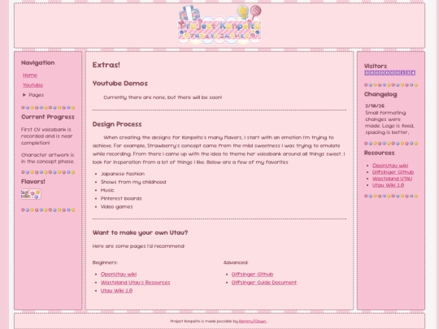This screenshot has height=329, width=439.
Task: Click the 'Design Process' heading
Action: click(x=117, y=124)
